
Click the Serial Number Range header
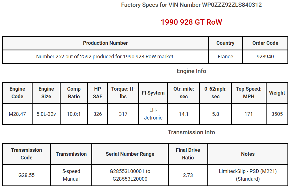point(130,154)
